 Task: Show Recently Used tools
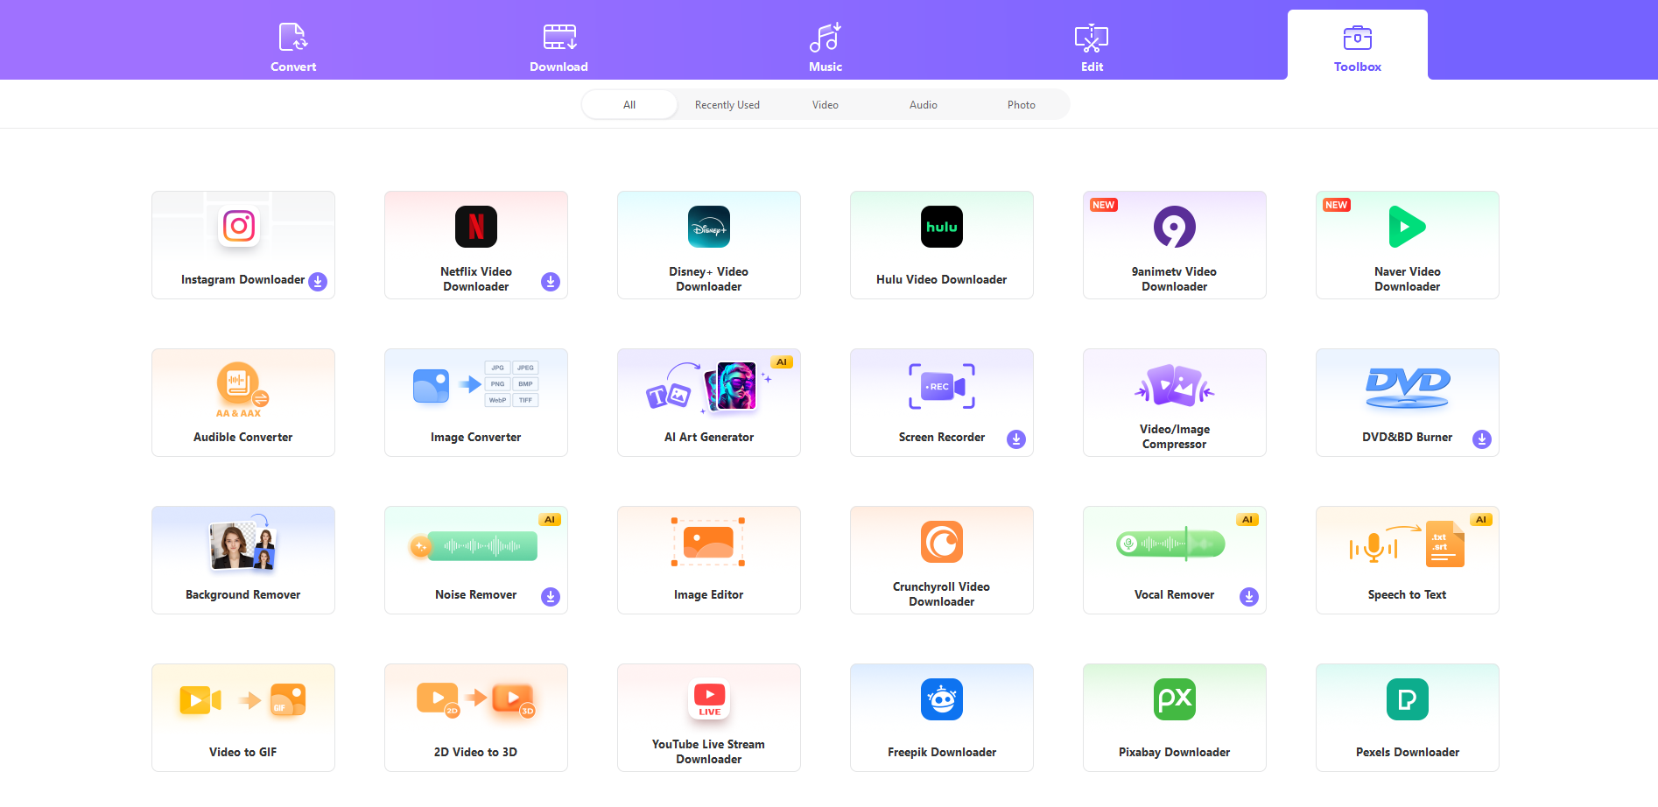pos(727,105)
